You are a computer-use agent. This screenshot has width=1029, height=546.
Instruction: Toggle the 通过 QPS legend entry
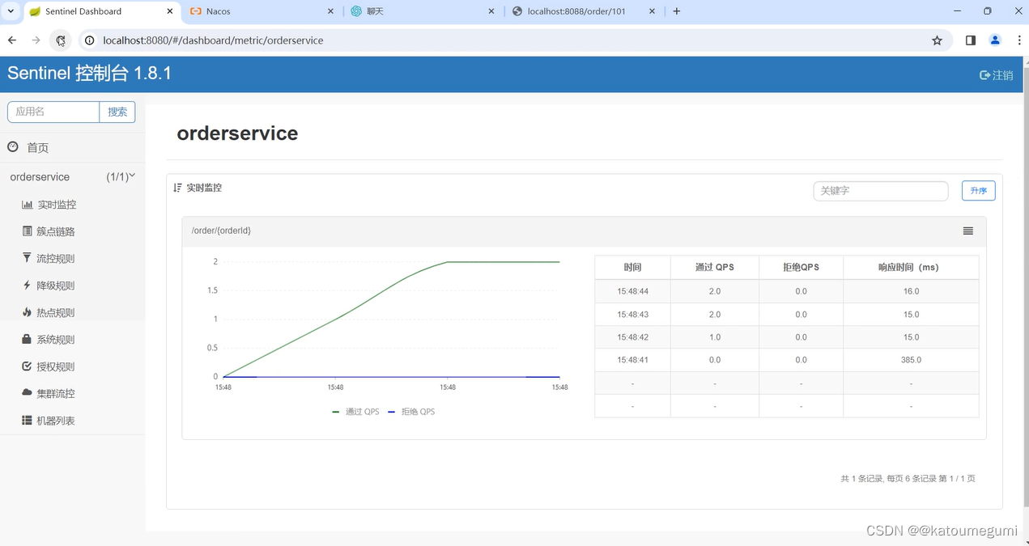[x=355, y=412]
